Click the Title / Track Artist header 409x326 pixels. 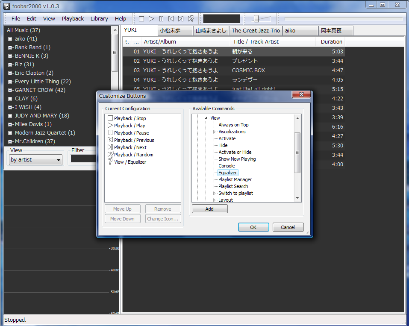pyautogui.click(x=273, y=42)
